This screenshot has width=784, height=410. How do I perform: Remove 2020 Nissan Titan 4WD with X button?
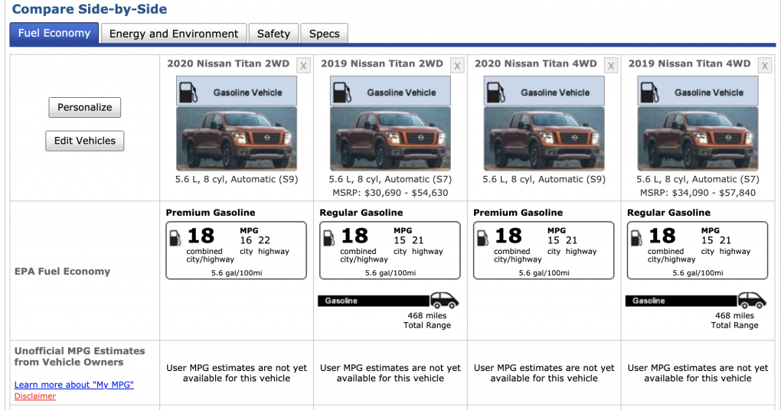611,66
